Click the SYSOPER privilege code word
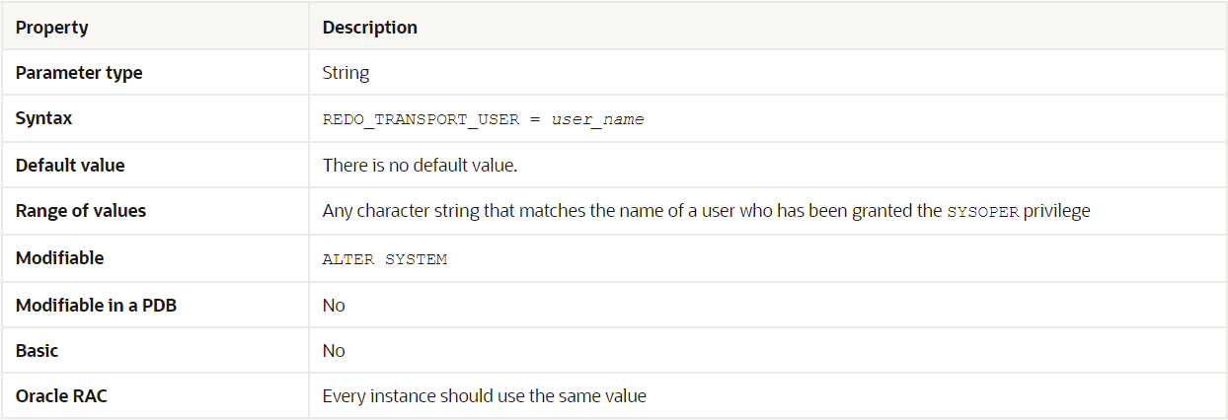 click(981, 212)
